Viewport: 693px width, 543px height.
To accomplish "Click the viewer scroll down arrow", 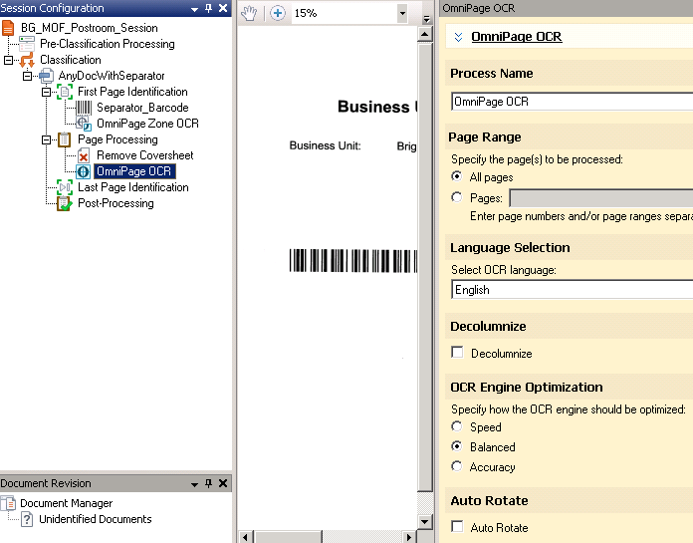I will (x=425, y=521).
